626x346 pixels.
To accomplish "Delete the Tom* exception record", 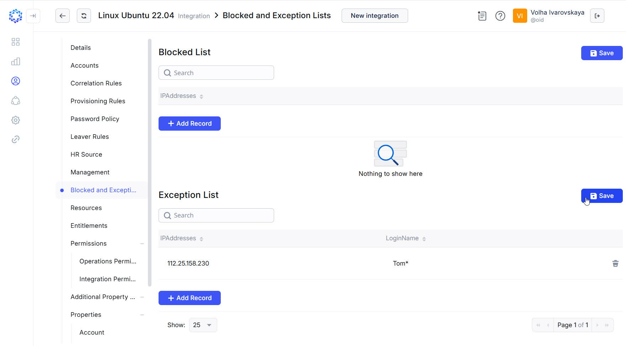I will (x=616, y=263).
